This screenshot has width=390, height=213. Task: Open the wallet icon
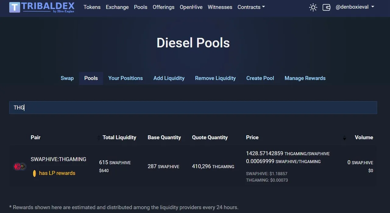coord(326,7)
